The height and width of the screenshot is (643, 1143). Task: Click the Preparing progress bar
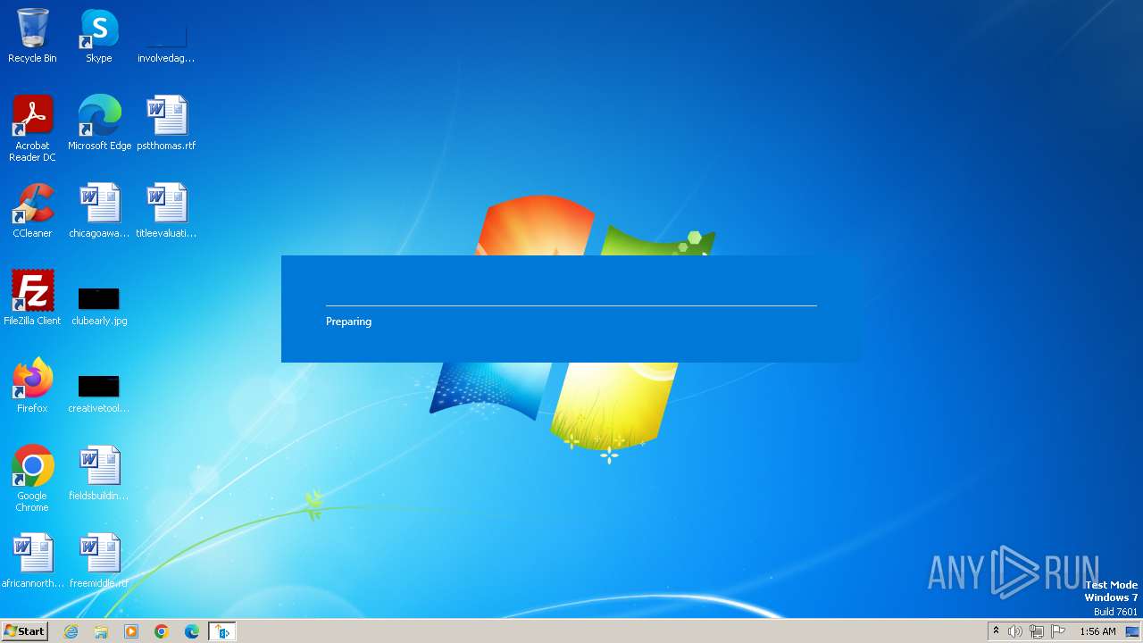pos(571,305)
